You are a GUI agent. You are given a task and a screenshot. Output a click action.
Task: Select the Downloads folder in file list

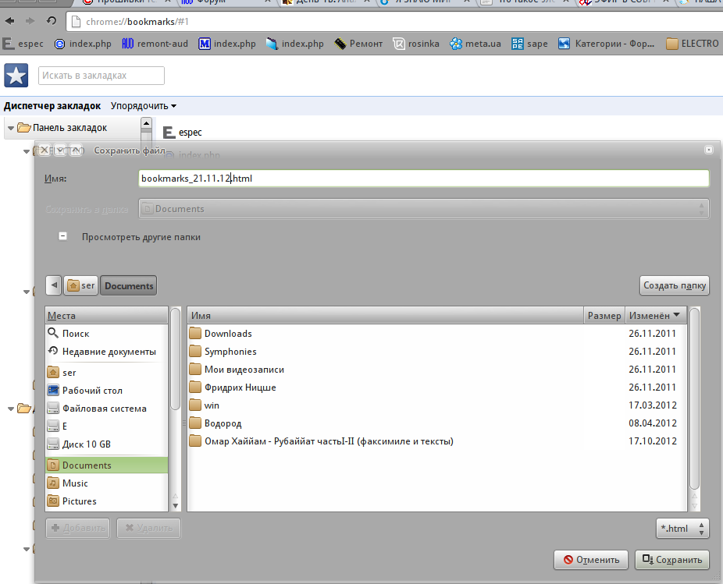[x=228, y=334]
